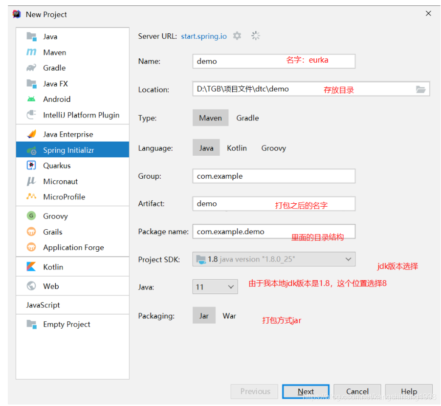The height and width of the screenshot is (406, 441).
Task: Select Maven project type label
Action: [x=55, y=52]
